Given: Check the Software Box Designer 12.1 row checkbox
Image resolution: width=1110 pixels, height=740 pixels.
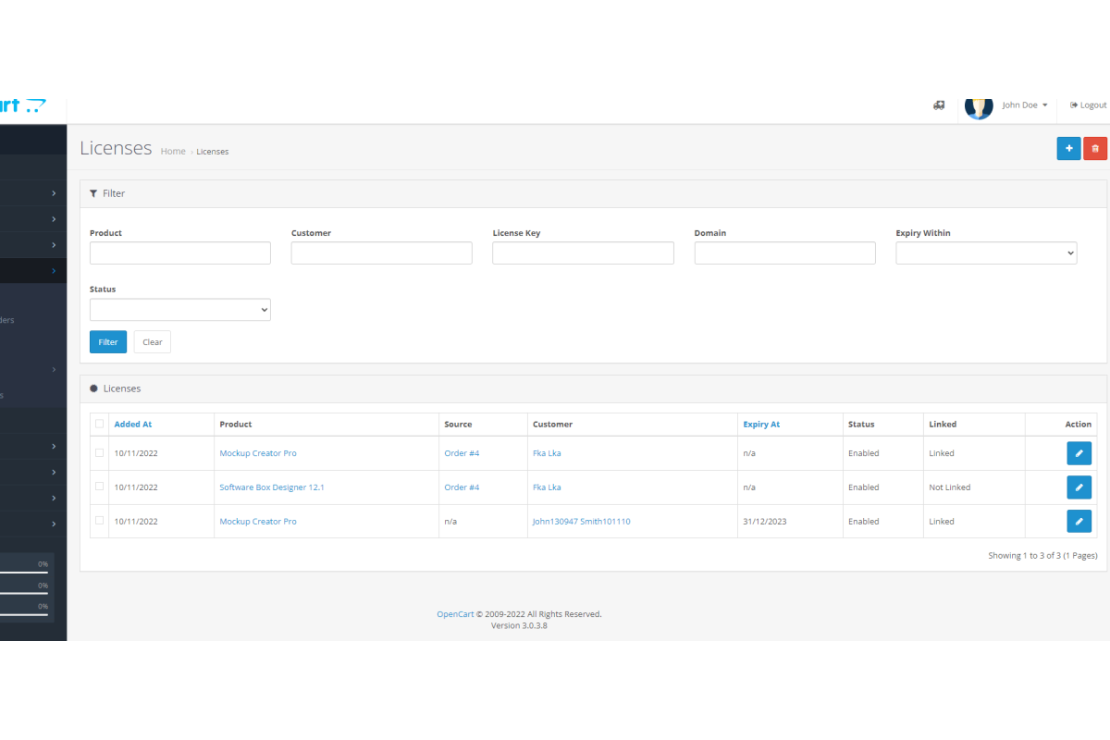Looking at the screenshot, I should 99,487.
